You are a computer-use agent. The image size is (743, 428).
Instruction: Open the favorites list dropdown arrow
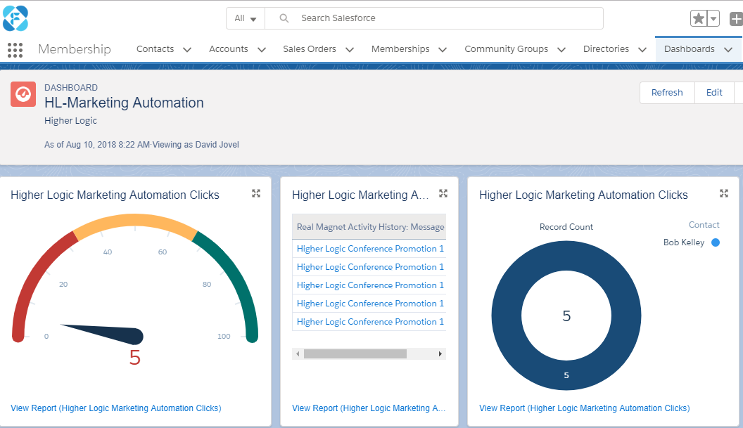click(713, 18)
